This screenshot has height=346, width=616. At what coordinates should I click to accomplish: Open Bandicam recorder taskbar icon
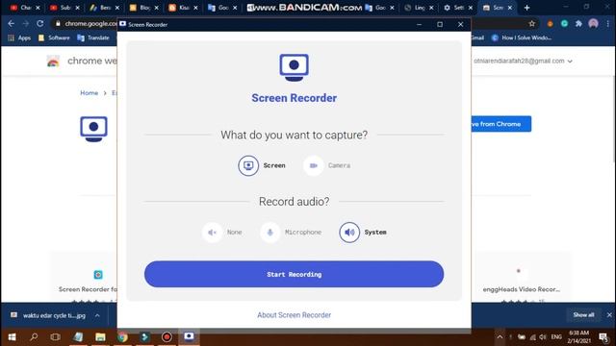click(167, 337)
